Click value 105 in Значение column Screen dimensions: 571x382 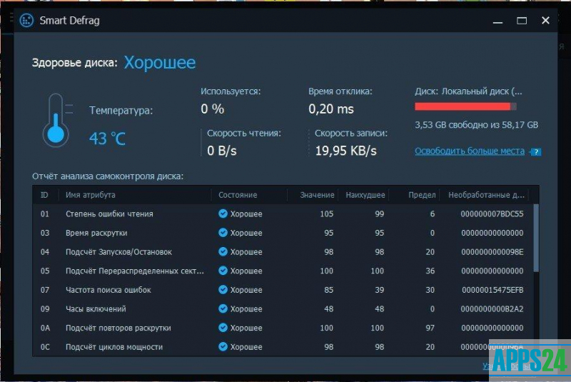(327, 213)
